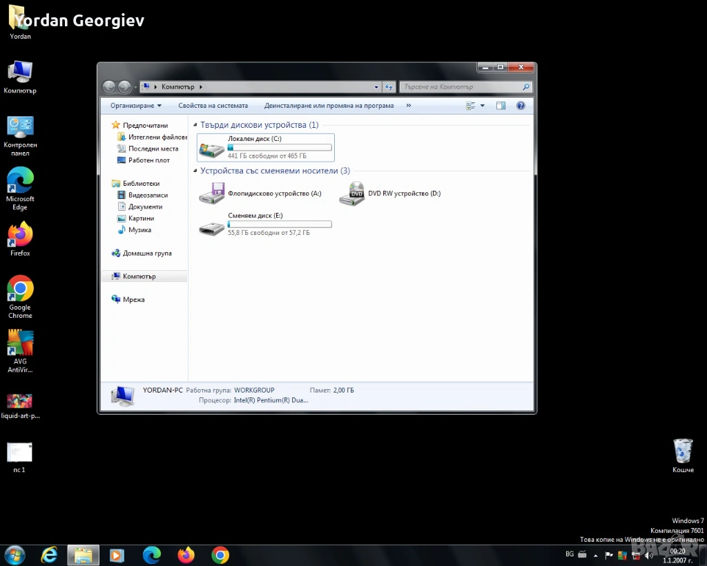This screenshot has height=566, width=707.
Task: Open the view options dropdown arrow
Action: (483, 106)
